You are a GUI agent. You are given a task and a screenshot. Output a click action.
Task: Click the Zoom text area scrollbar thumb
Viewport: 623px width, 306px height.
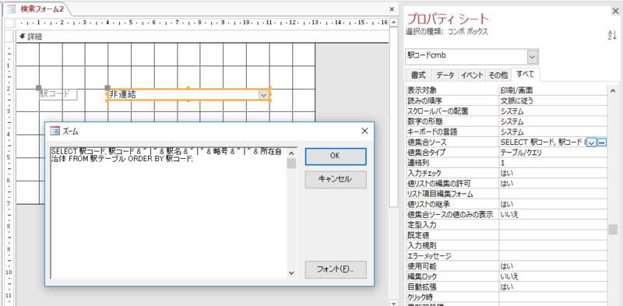coord(291,164)
